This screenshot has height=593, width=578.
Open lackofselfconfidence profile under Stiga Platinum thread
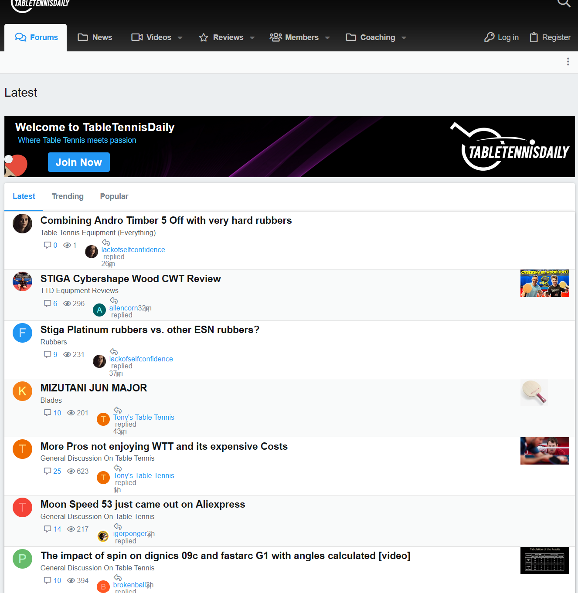tap(141, 359)
